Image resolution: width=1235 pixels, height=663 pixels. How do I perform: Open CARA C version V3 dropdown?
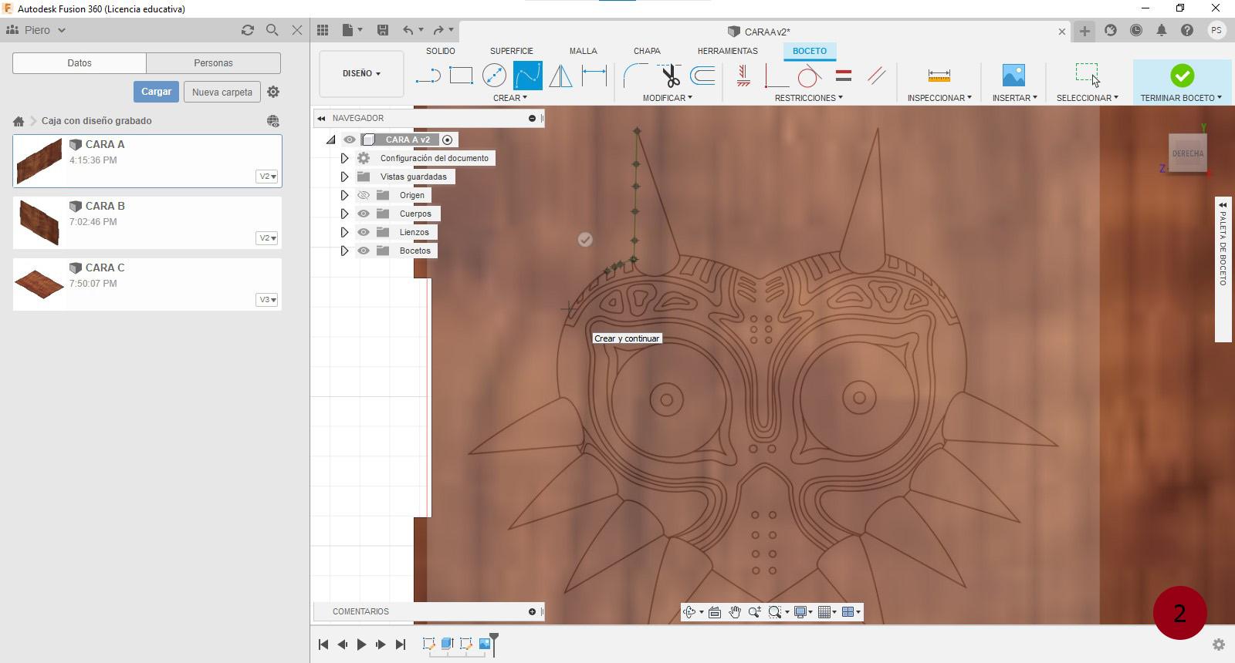[267, 300]
